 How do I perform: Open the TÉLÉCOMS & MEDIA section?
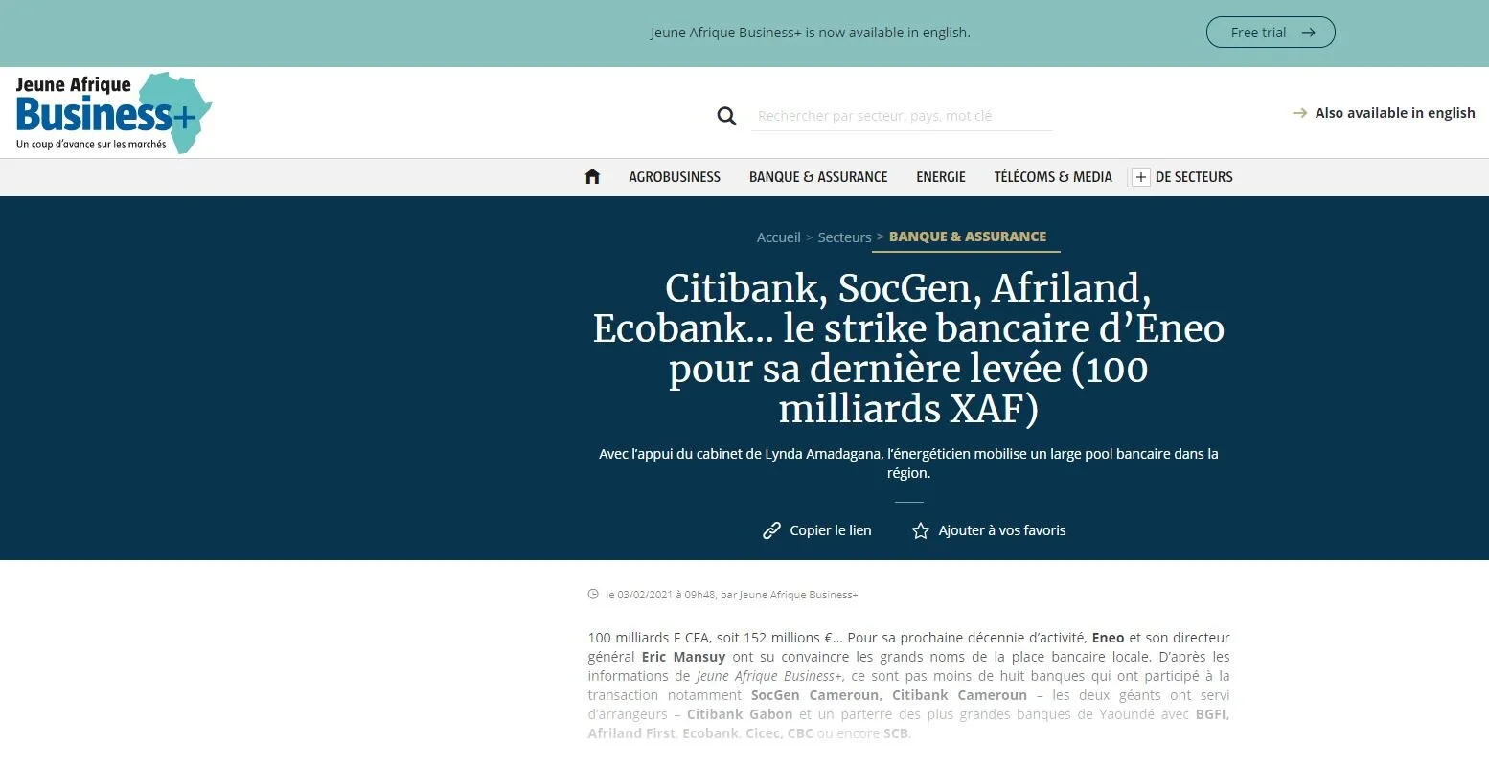tap(1053, 177)
